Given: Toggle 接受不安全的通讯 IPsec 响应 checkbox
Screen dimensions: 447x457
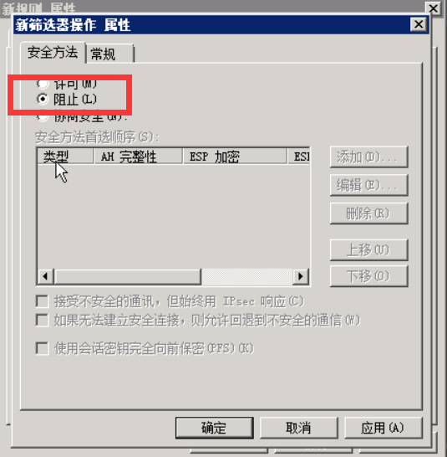Looking at the screenshot, I should point(43,301).
